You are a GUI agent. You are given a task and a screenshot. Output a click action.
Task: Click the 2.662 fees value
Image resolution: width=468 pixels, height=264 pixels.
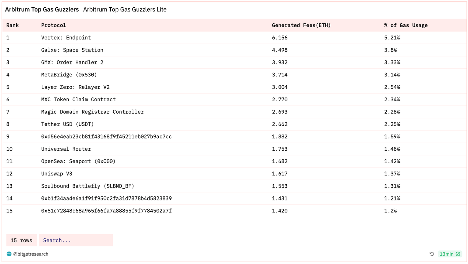click(280, 124)
